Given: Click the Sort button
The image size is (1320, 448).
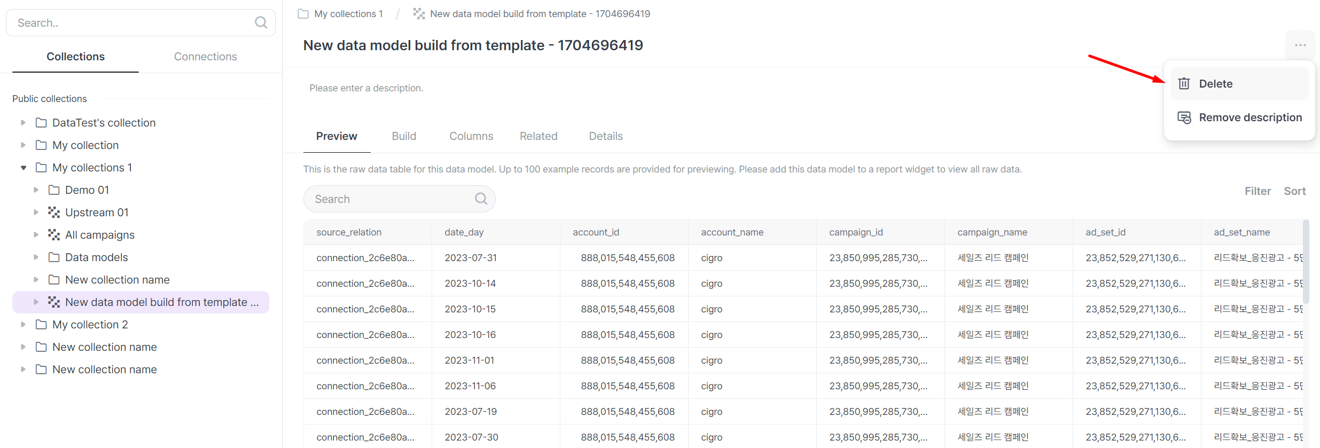Looking at the screenshot, I should pyautogui.click(x=1294, y=191).
